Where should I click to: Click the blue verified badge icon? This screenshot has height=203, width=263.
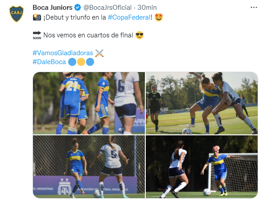pyautogui.click(x=78, y=8)
